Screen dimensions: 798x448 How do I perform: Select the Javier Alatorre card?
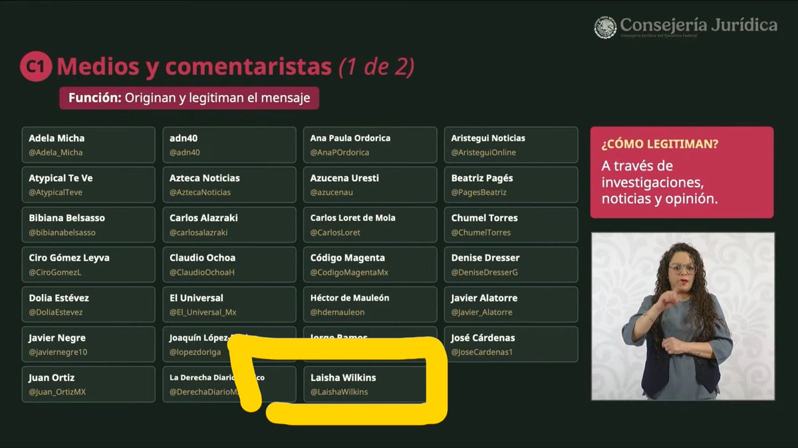[511, 305]
